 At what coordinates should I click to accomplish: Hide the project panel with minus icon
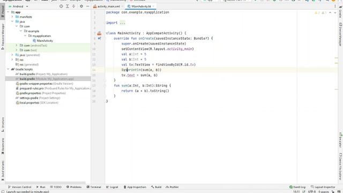point(88,6)
